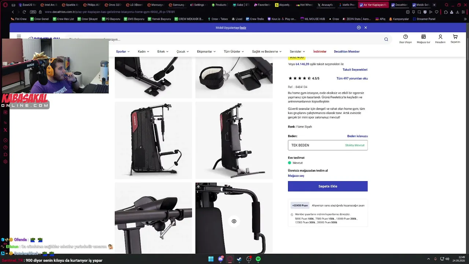Image resolution: width=469 pixels, height=264 pixels.
Task: Click the Sepete Ekle button
Action: click(x=328, y=186)
